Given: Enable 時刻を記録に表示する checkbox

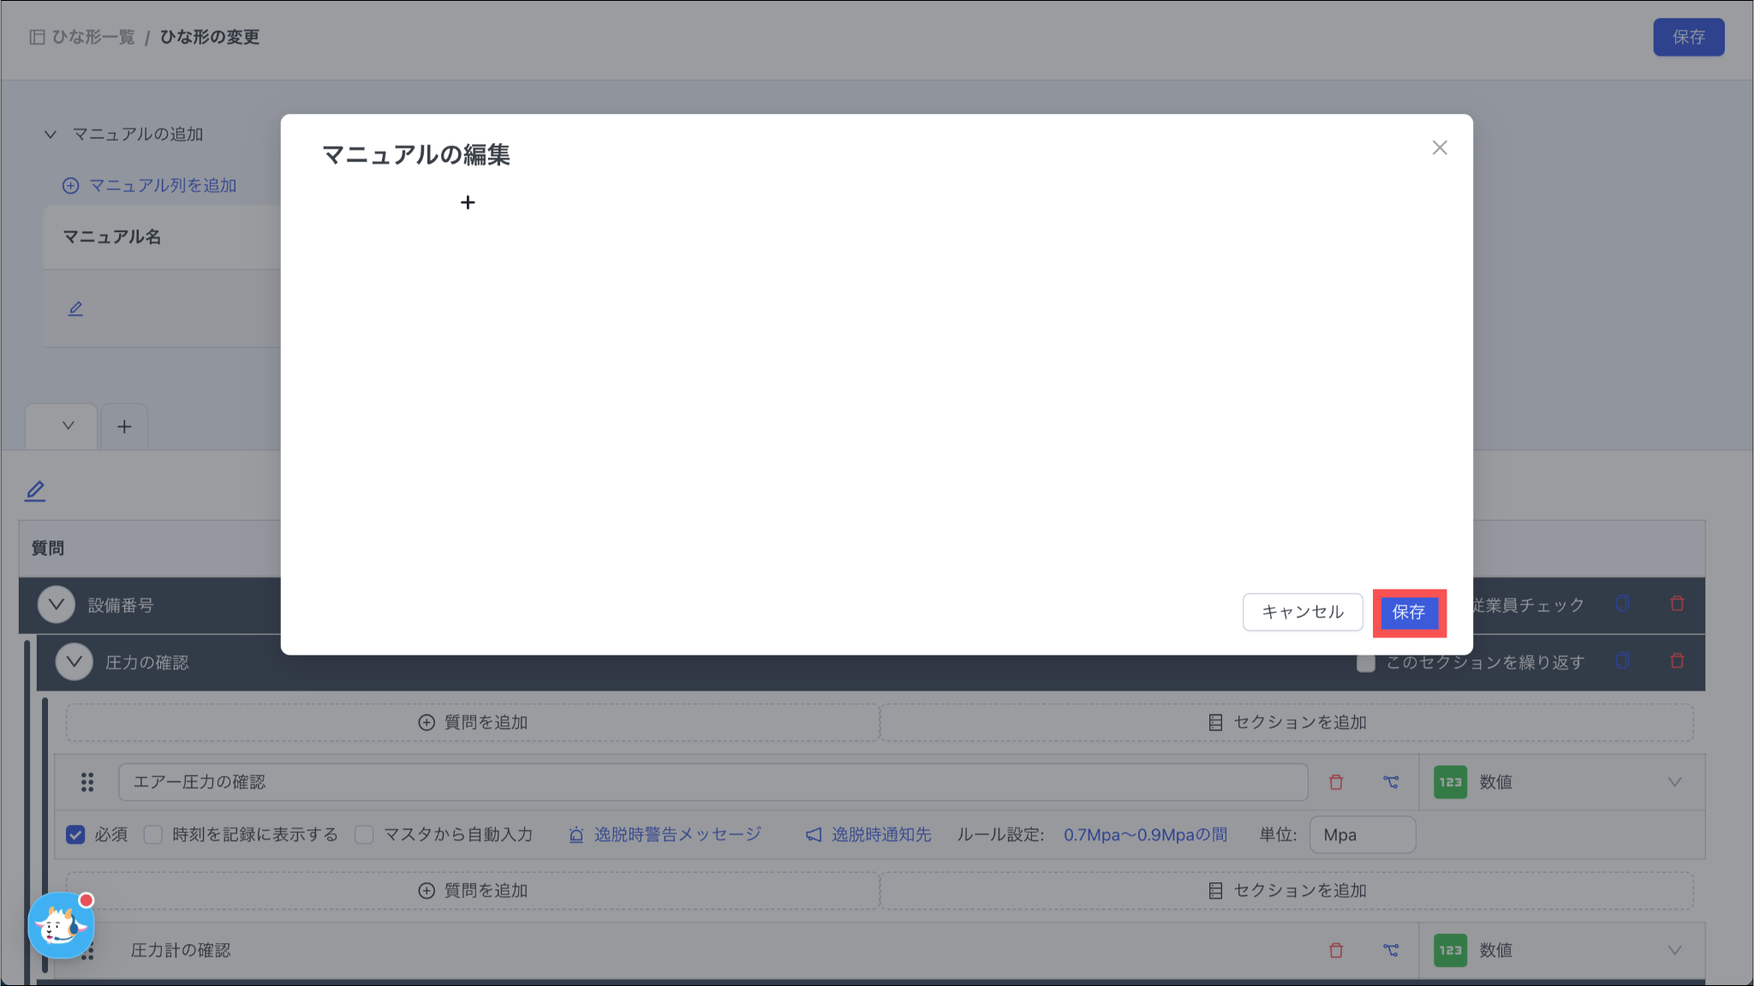Looking at the screenshot, I should pos(153,834).
